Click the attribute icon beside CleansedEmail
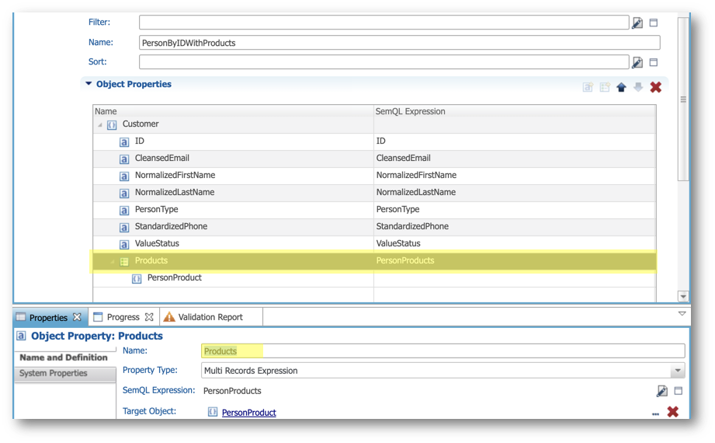 (x=124, y=159)
